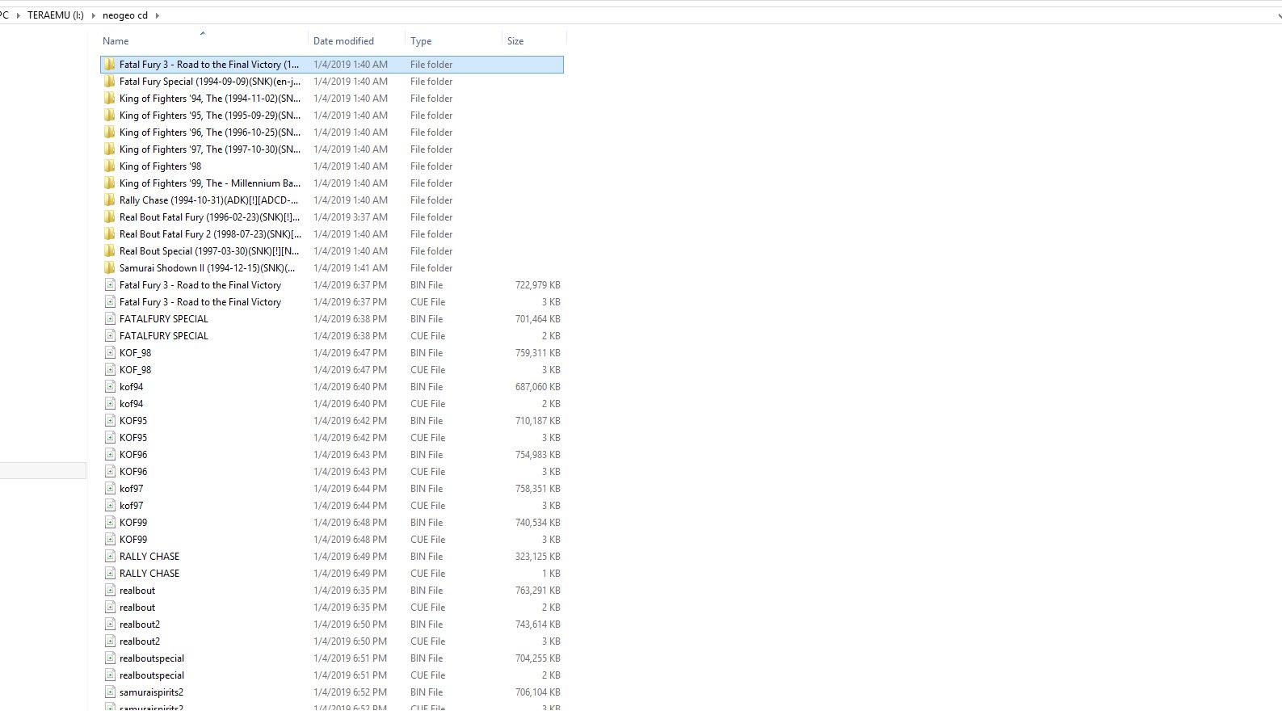Select the KOF96 BIN file name
1282x715 pixels.
click(133, 455)
